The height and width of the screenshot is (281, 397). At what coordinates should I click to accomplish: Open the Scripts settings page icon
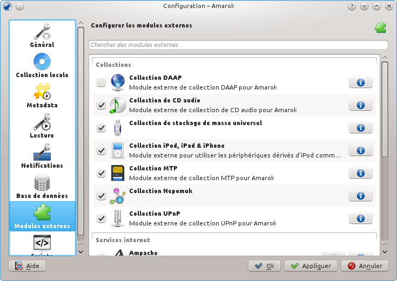[x=42, y=242]
